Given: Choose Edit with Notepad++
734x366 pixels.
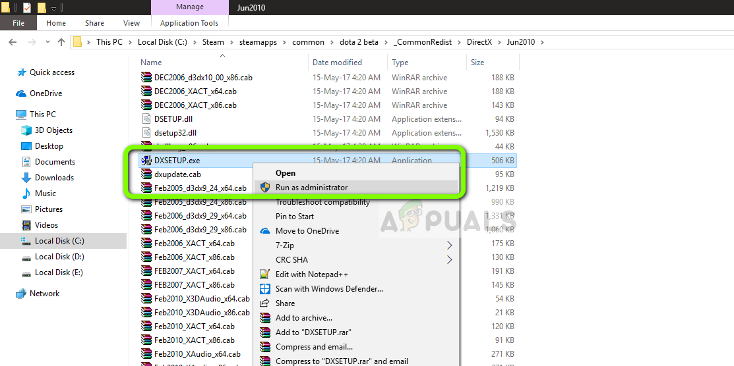Looking at the screenshot, I should click(357, 274).
